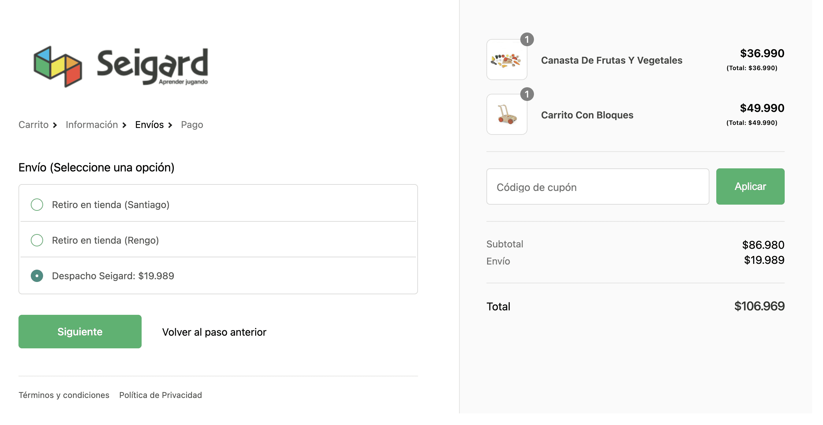Click quantity badge on Canasta De Frutas
This screenshot has width=823, height=425.
click(x=527, y=40)
